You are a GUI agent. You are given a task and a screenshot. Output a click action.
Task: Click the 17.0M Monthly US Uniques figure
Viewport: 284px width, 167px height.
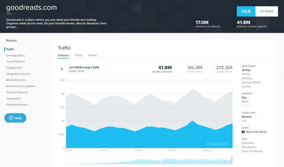point(202,22)
